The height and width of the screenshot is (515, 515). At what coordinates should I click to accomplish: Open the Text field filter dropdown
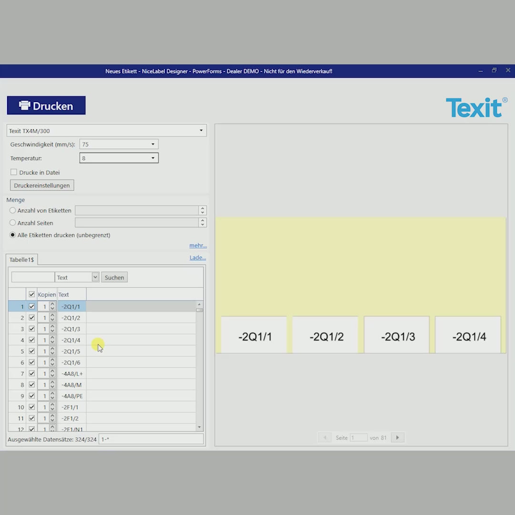tap(95, 278)
